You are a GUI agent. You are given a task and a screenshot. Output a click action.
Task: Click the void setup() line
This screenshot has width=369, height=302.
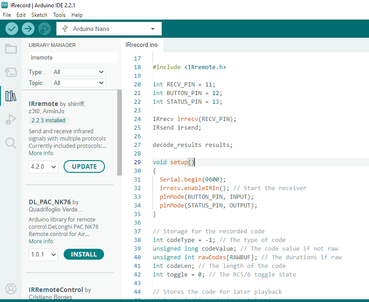[174, 162]
